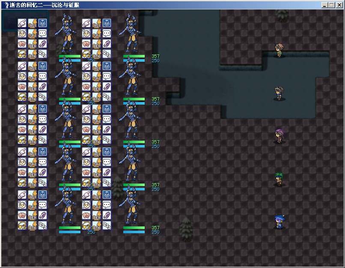Image resolution: width=345 pixels, height=268 pixels.
Task: Target the first row's right blue demon enemy
Action: point(130,33)
